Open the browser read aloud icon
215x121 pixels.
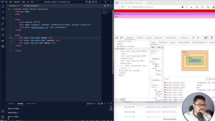[x=187, y=7]
